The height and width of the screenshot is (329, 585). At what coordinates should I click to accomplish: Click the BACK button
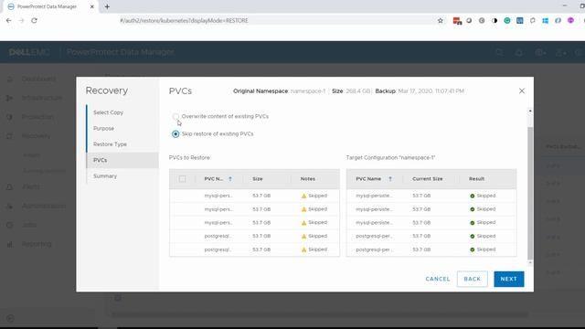tap(472, 279)
